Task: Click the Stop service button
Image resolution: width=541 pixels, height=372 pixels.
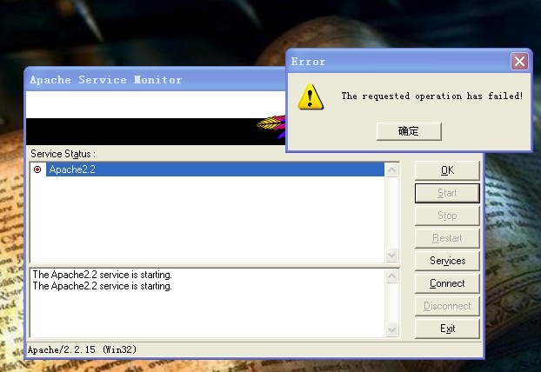Action: point(447,216)
